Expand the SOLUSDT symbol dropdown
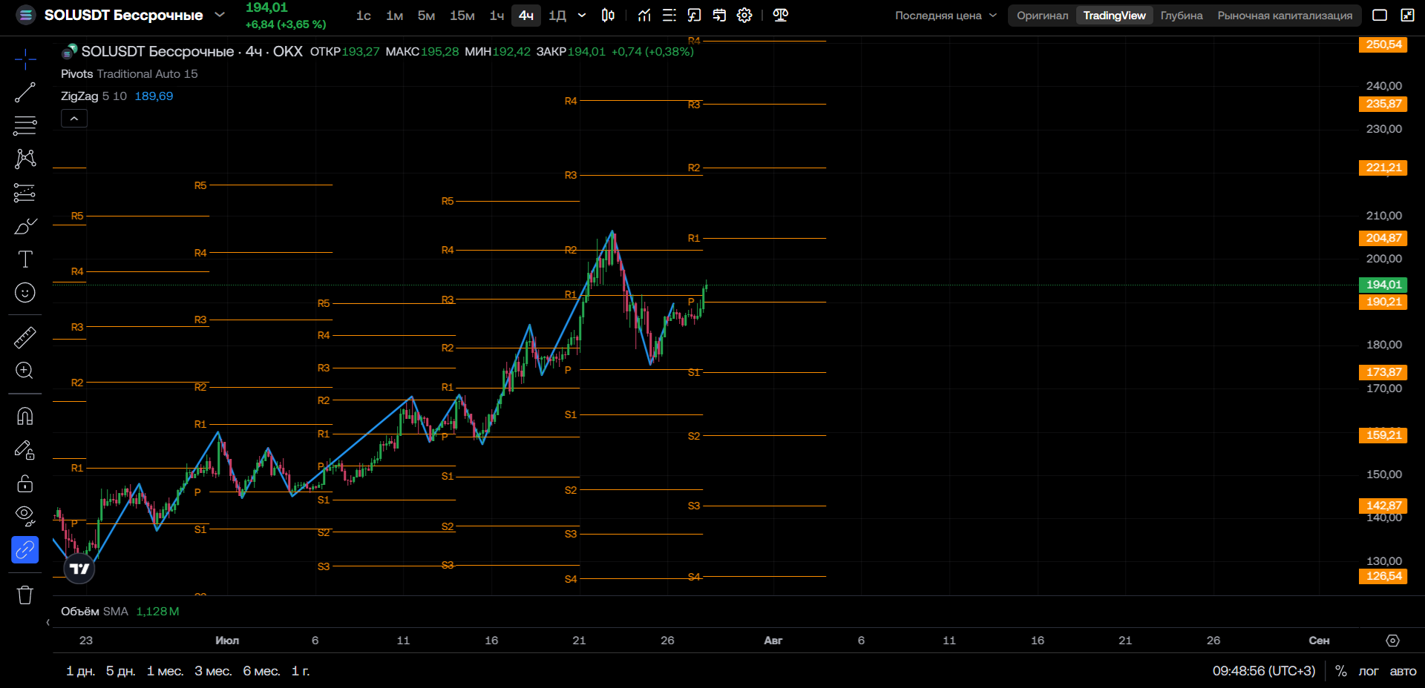This screenshot has width=1425, height=688. pyautogui.click(x=220, y=15)
